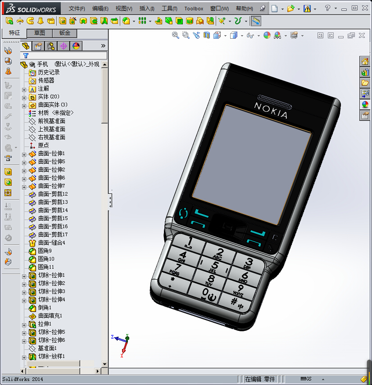This screenshot has height=385, width=372.
Task: Open the 插入(I) menu
Action: 147,9
